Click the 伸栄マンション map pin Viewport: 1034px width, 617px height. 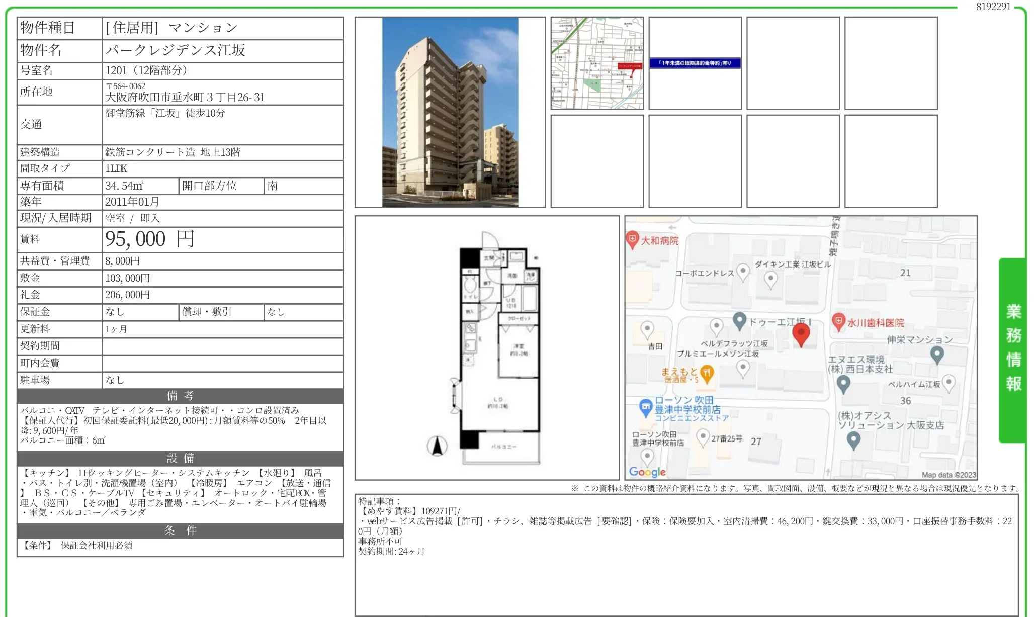click(x=936, y=355)
